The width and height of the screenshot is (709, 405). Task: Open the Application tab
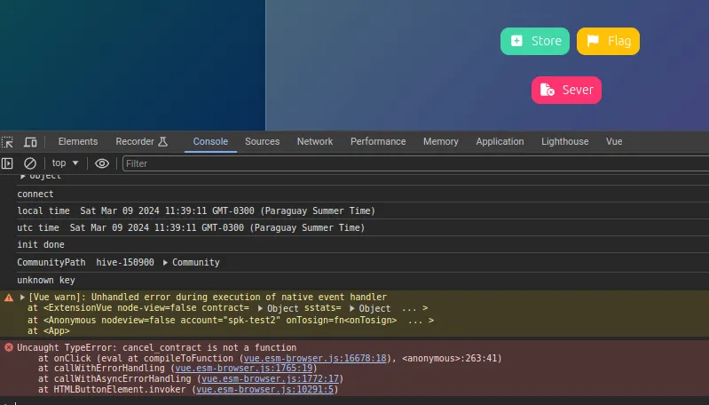[x=500, y=141]
